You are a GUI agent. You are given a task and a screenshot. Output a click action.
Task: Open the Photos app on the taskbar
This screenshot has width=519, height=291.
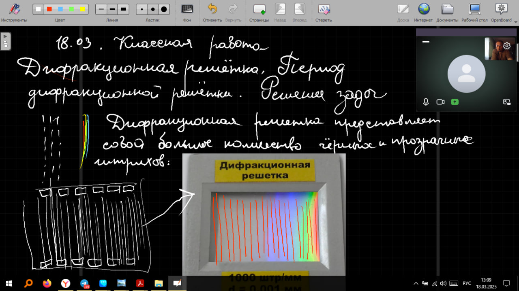(x=121, y=283)
